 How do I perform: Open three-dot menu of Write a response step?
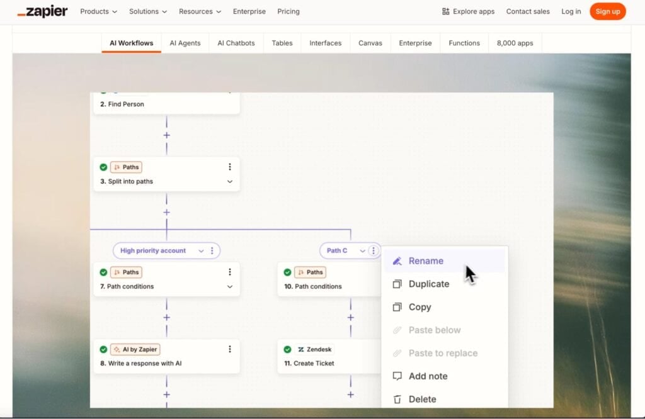click(x=229, y=349)
